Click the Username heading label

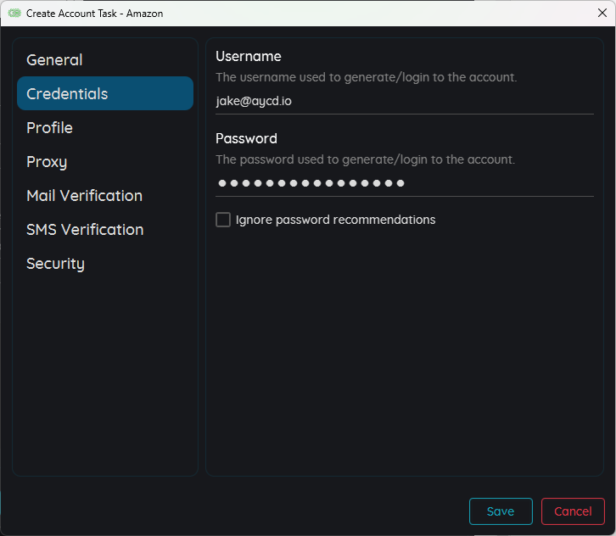click(249, 57)
